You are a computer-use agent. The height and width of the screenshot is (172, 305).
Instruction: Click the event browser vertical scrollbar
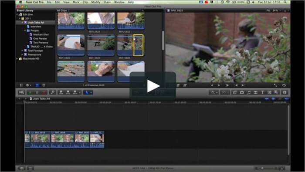coord(163,40)
